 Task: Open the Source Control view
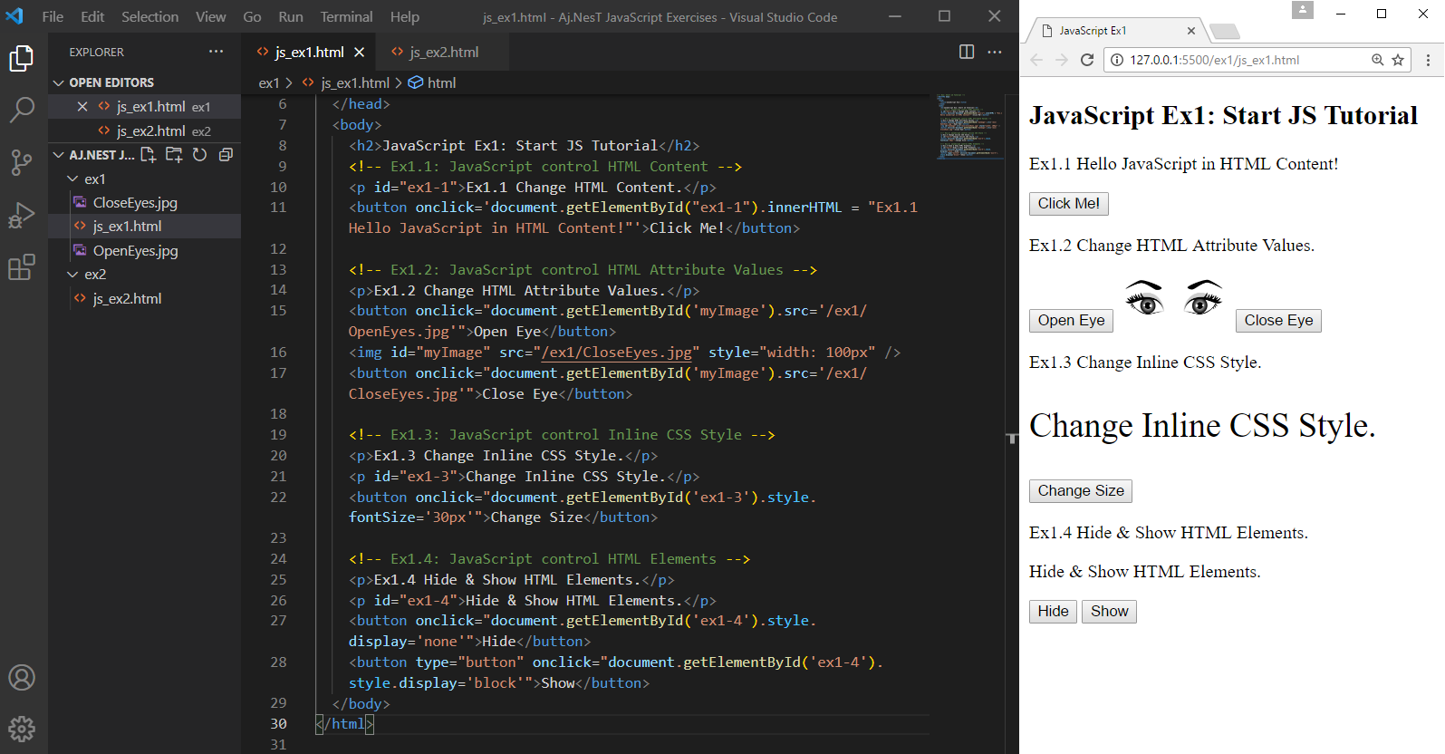22,162
